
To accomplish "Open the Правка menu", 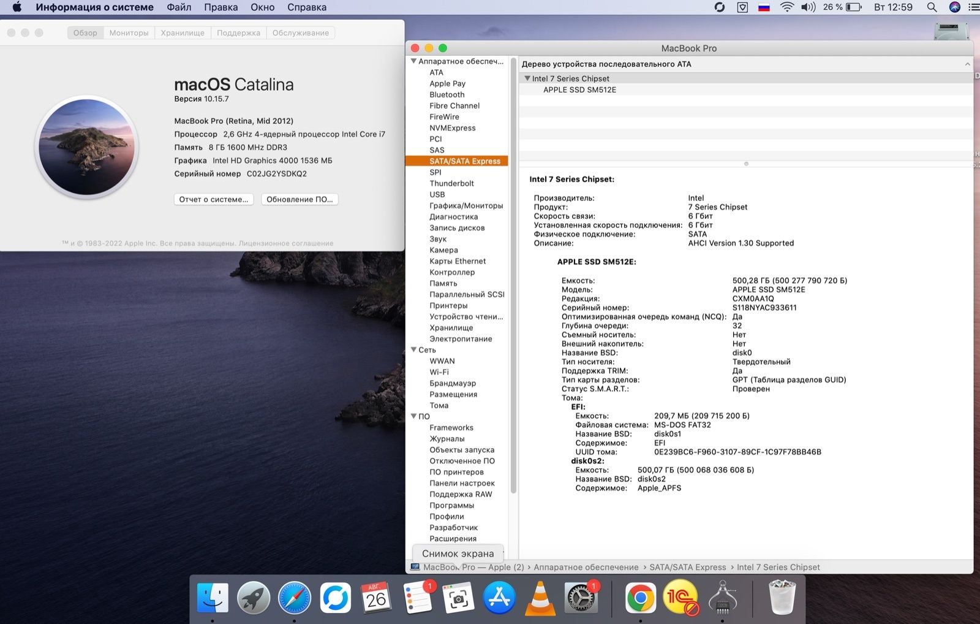I will click(221, 7).
